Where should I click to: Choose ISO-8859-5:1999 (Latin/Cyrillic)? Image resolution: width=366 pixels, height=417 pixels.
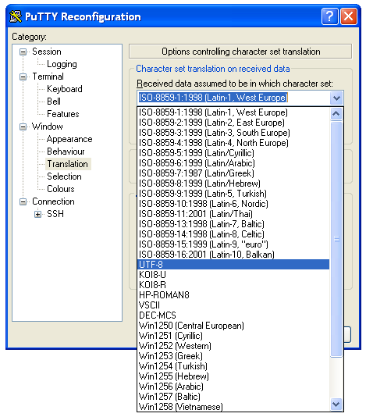(x=233, y=153)
